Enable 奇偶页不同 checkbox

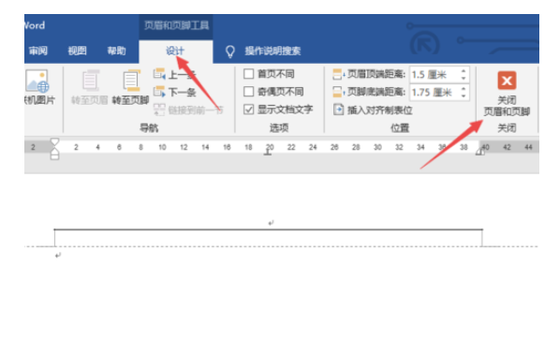point(248,92)
